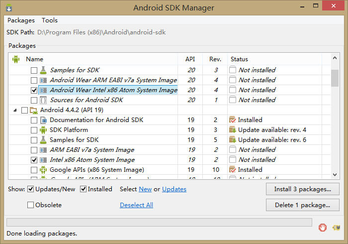Click the icon beside Intel x86 Atom System Image API 19
The image size is (348, 244).
pos(43,160)
